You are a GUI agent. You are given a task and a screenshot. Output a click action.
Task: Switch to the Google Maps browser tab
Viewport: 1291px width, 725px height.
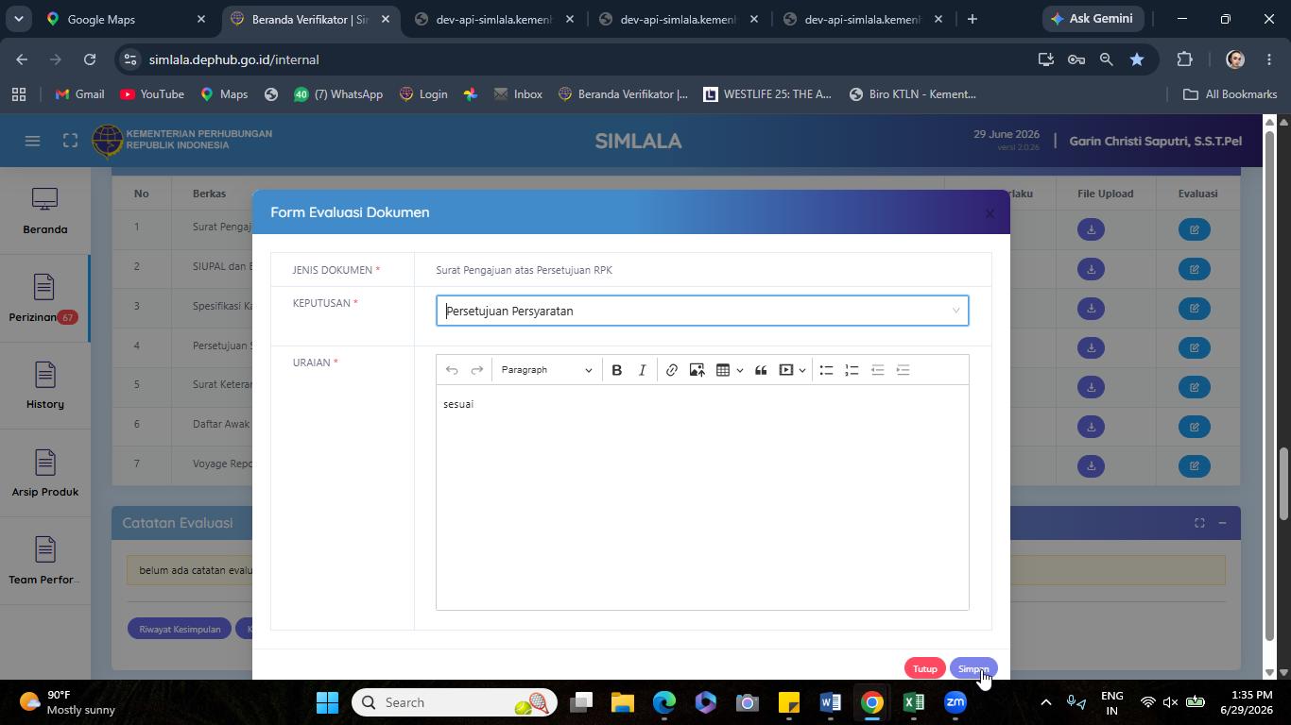click(x=128, y=19)
